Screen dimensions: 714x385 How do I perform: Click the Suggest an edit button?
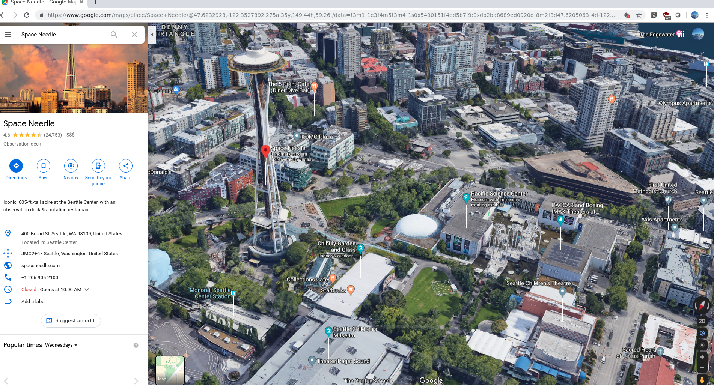point(71,321)
